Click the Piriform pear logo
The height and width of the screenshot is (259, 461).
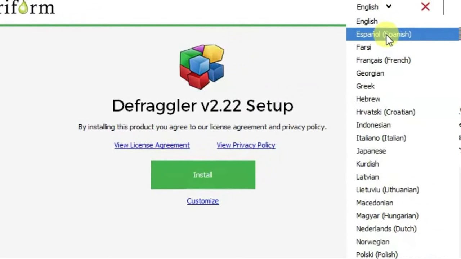(x=27, y=7)
